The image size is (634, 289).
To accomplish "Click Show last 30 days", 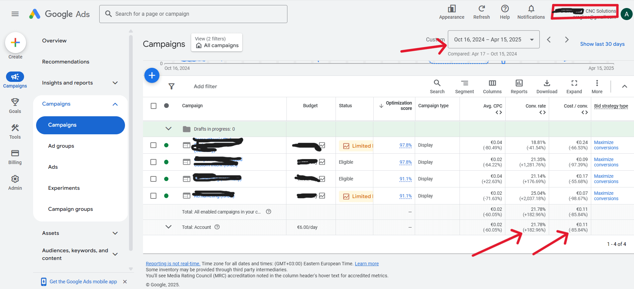I will 602,44.
